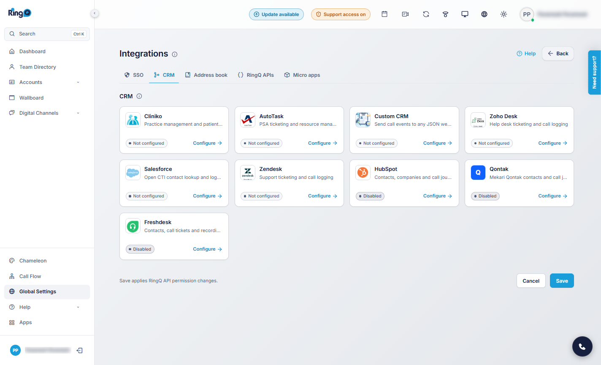Expand the Help sidebar menu

[x=47, y=307]
